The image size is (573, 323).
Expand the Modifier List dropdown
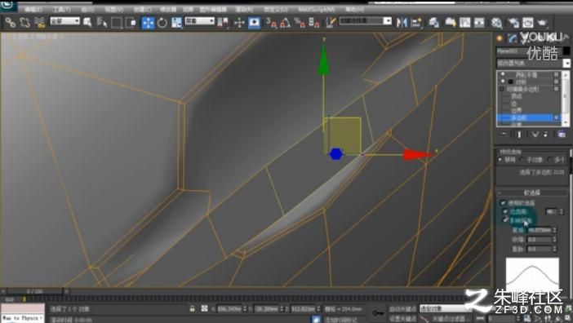coord(533,63)
